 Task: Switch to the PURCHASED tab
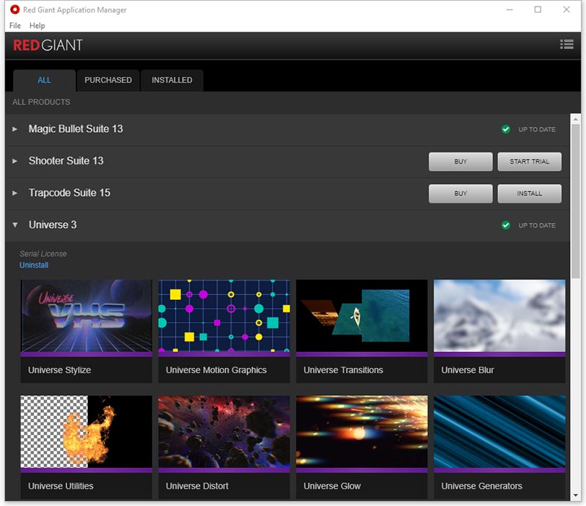pyautogui.click(x=108, y=80)
